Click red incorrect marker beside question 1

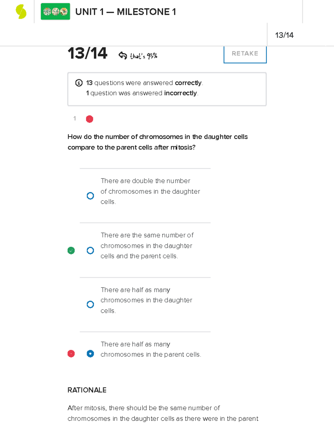click(90, 119)
